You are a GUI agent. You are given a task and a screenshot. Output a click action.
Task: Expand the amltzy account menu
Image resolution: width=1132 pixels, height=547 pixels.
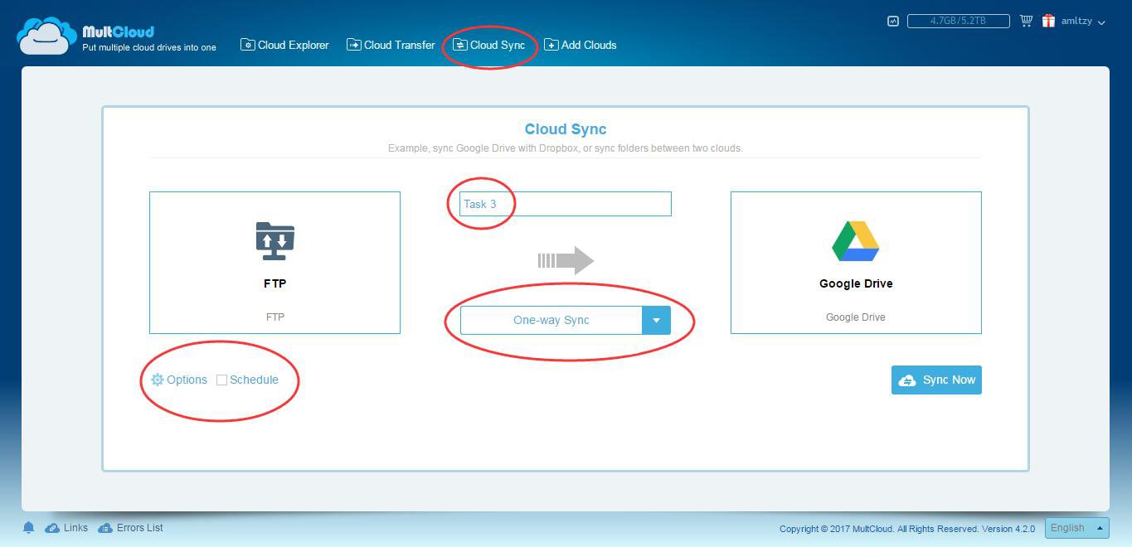(x=1083, y=22)
